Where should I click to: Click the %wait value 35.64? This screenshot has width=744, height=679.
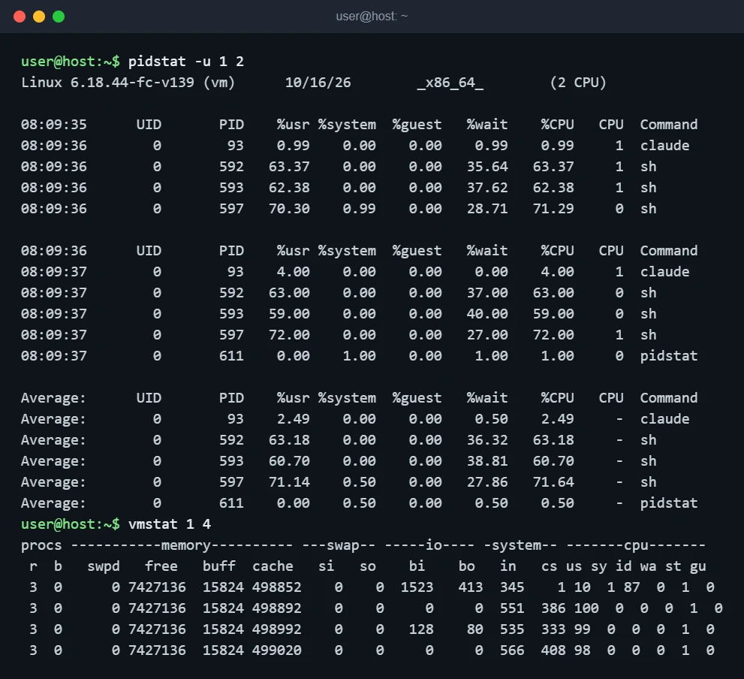click(487, 167)
